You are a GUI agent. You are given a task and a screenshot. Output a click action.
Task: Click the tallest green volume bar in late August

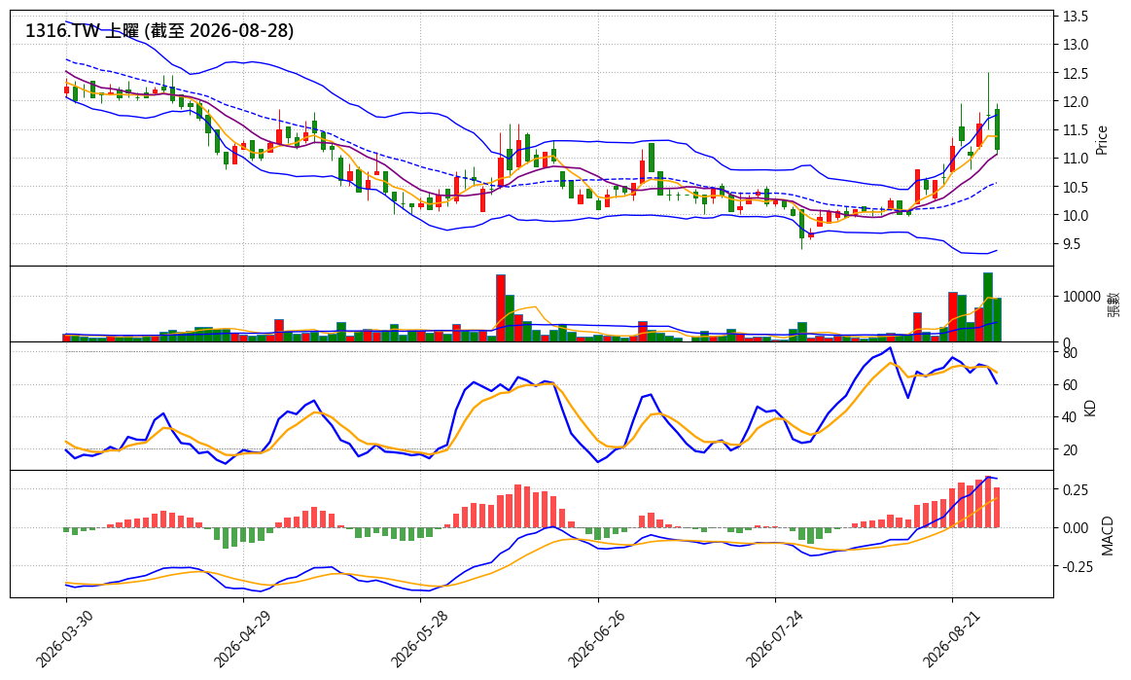987,306
